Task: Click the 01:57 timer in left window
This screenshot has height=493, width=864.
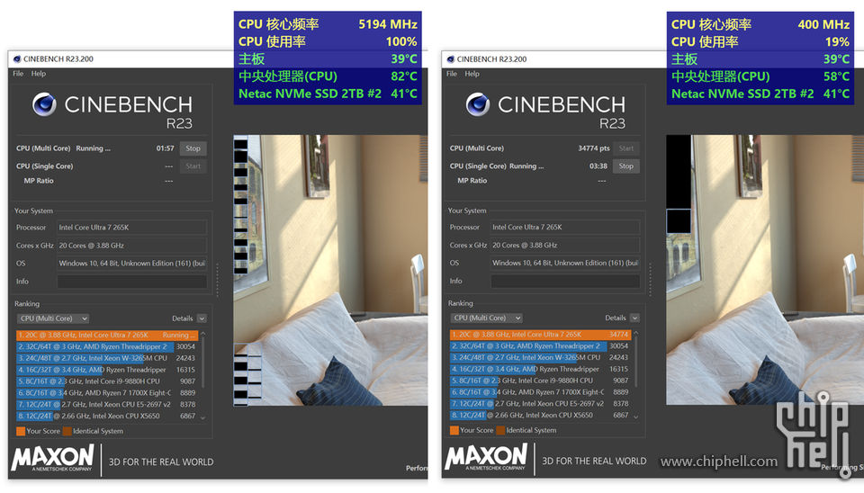Action: point(166,148)
